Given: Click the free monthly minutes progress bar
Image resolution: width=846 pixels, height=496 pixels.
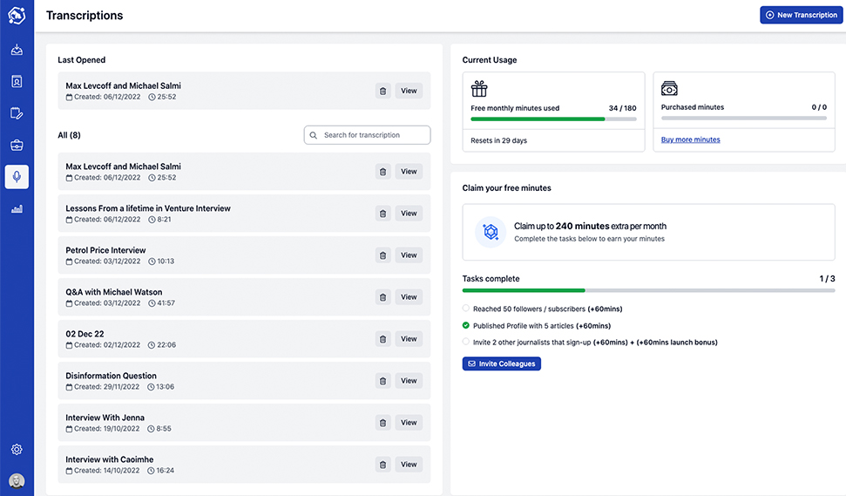Looking at the screenshot, I should (553, 119).
